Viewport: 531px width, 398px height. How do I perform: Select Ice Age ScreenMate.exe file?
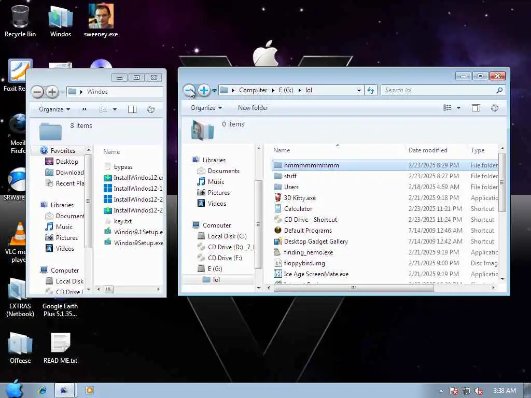[385, 274]
